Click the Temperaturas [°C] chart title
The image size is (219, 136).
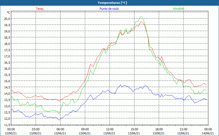tap(112, 3)
